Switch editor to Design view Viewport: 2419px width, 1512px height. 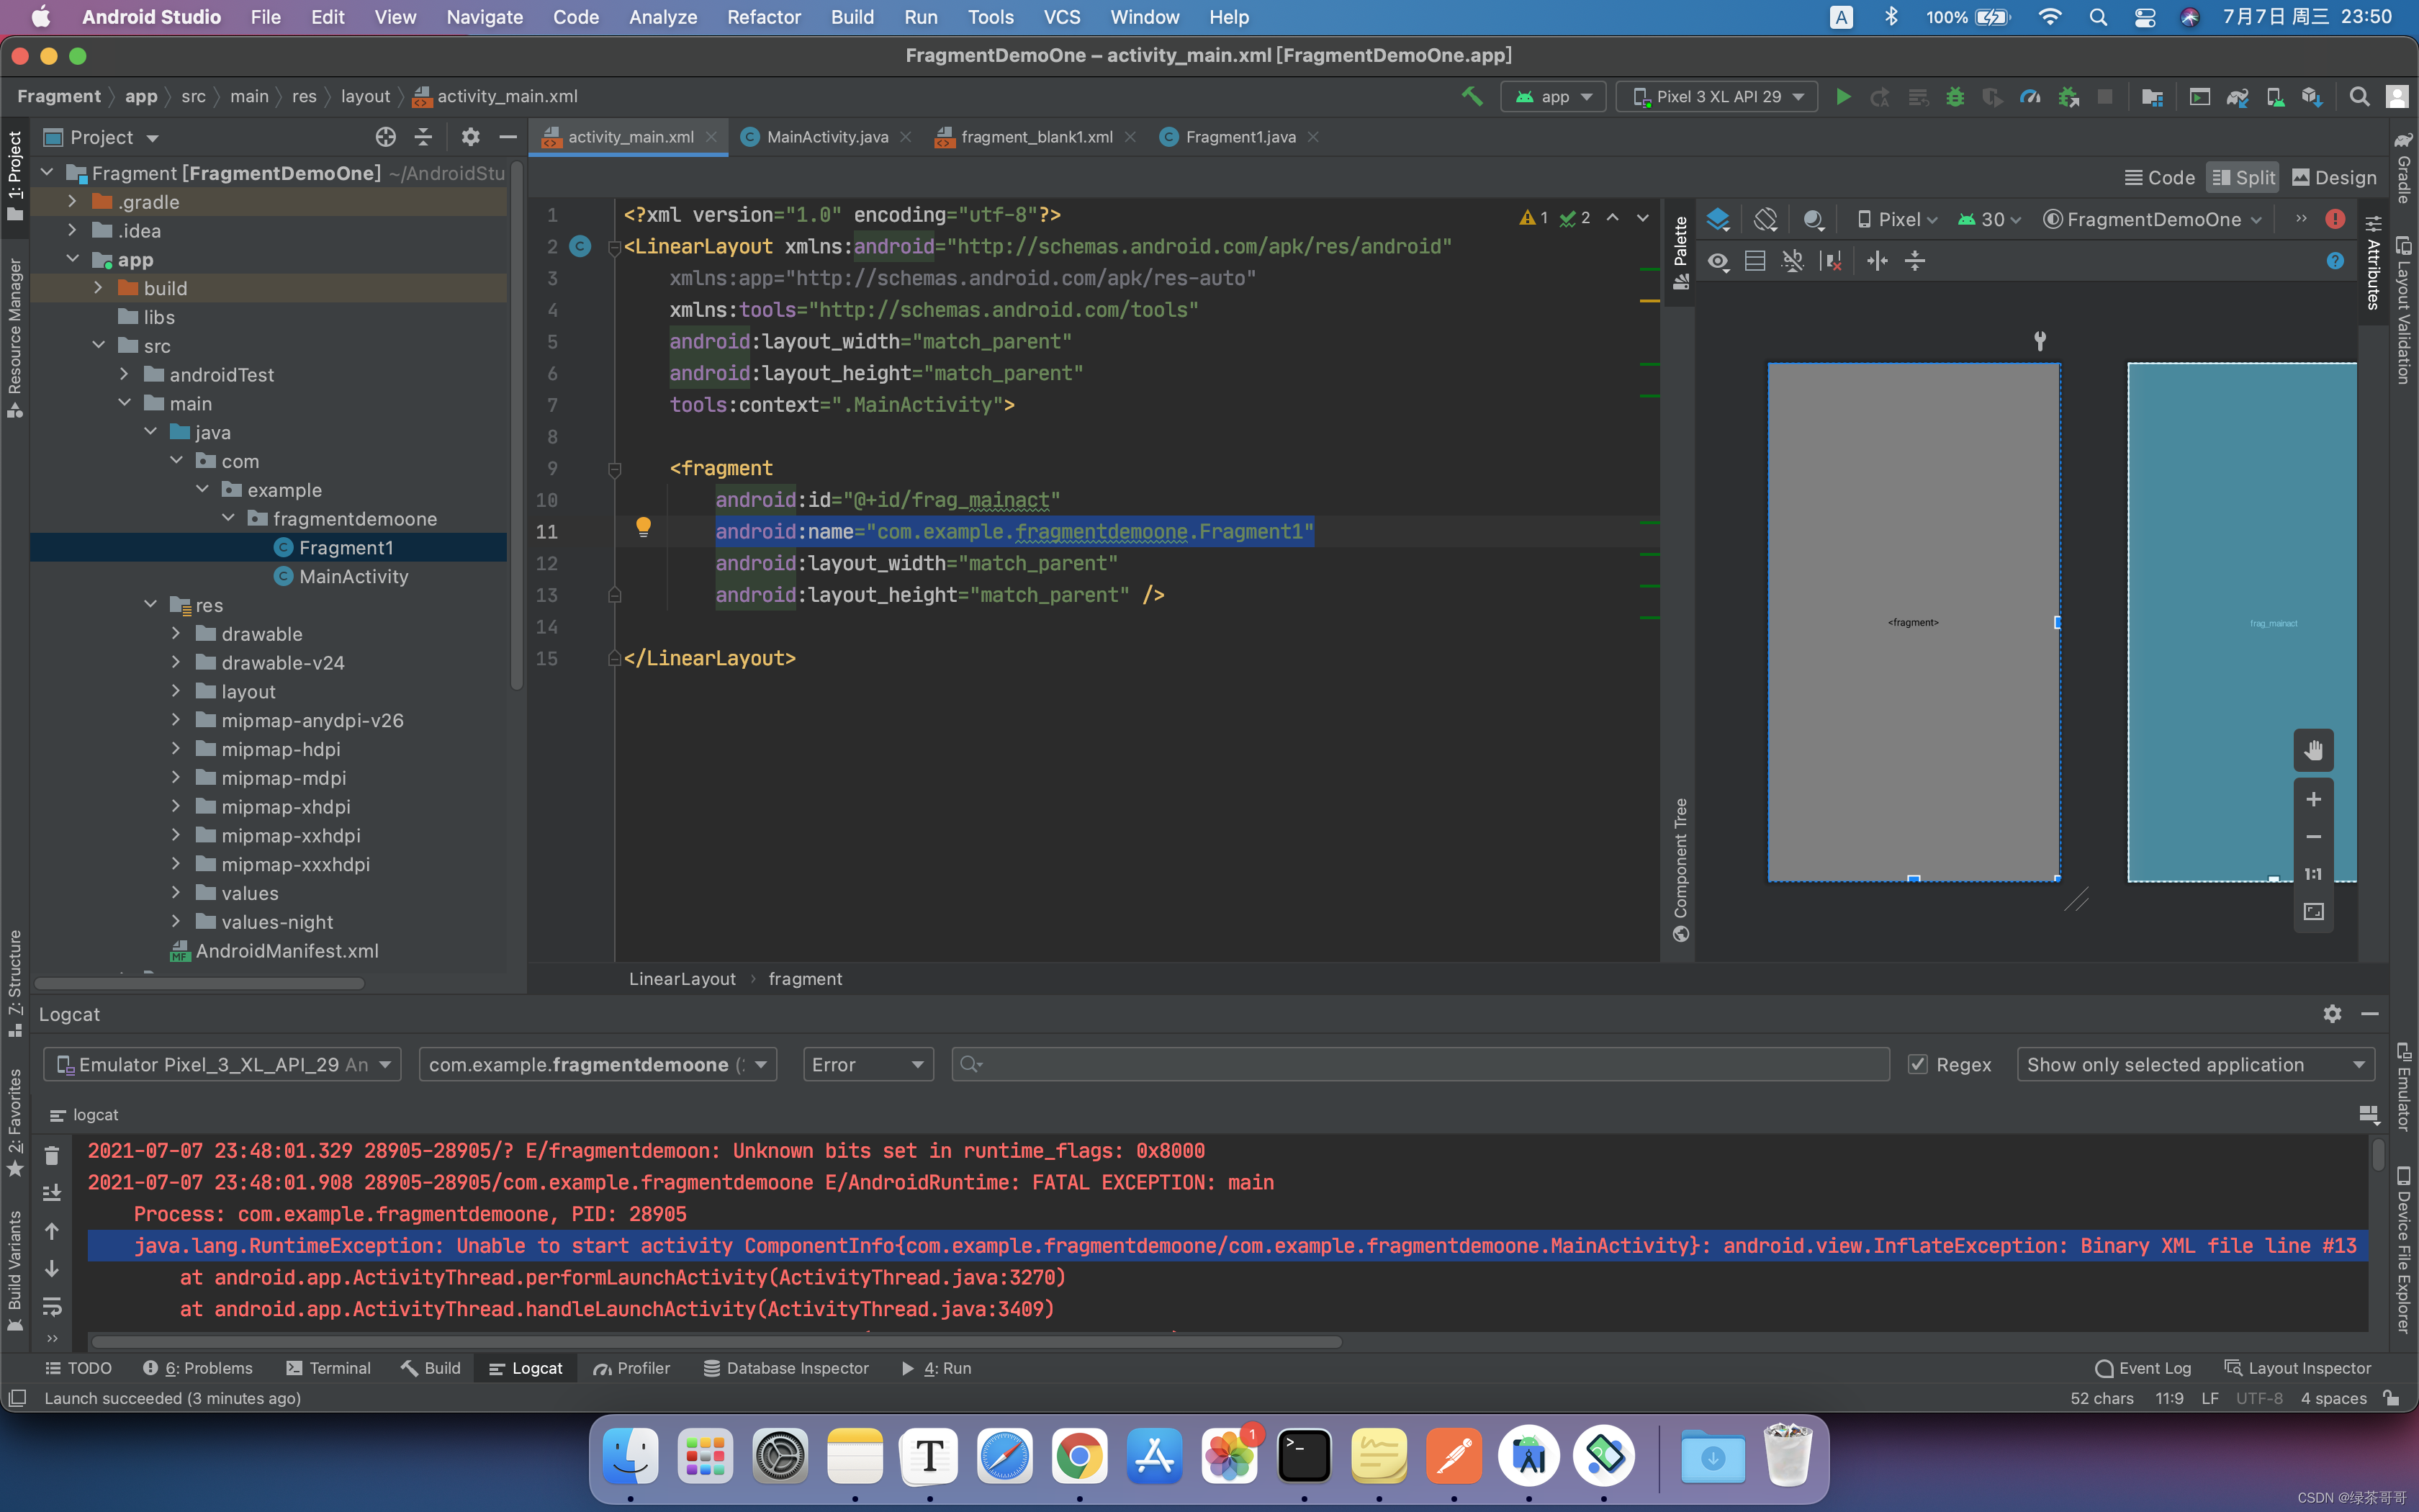[x=2333, y=177]
